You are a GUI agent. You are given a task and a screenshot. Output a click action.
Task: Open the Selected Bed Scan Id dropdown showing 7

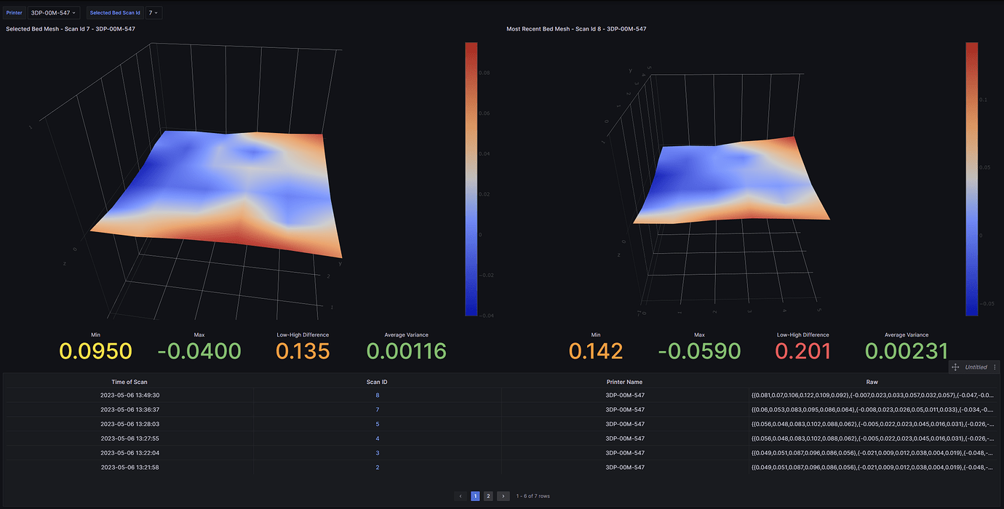(x=154, y=12)
